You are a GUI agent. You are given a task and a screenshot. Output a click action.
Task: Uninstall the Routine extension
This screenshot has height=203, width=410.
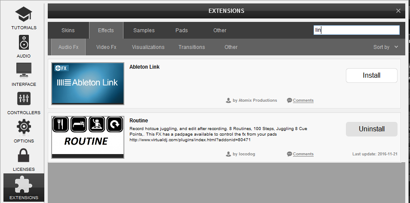click(372, 129)
